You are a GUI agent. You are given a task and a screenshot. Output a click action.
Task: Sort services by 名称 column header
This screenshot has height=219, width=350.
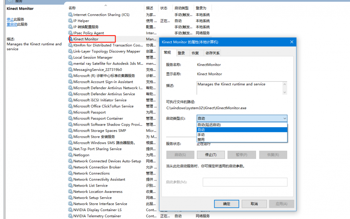pos(72,8)
